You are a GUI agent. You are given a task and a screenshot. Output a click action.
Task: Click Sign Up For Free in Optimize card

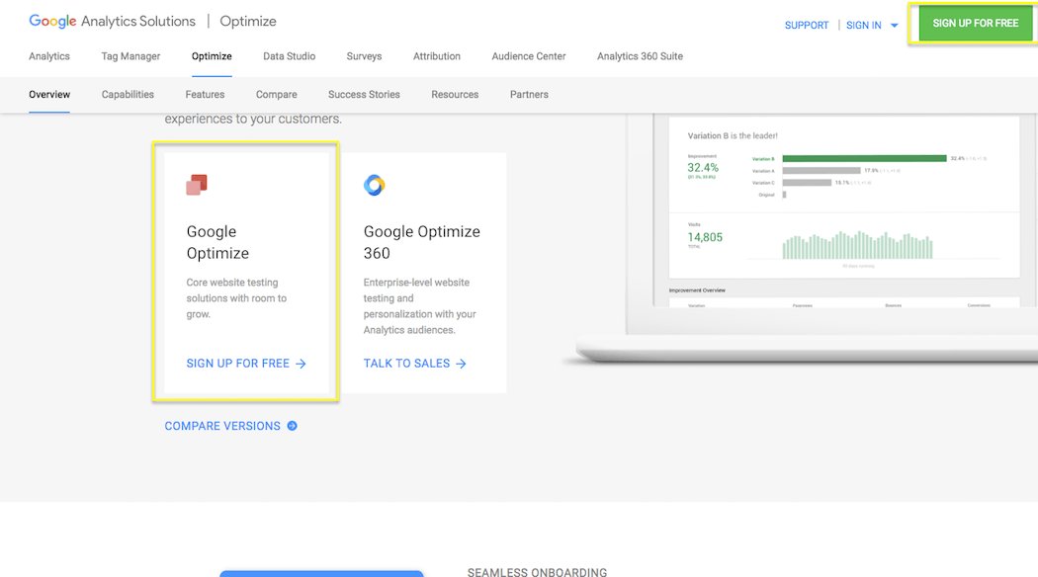(x=237, y=364)
